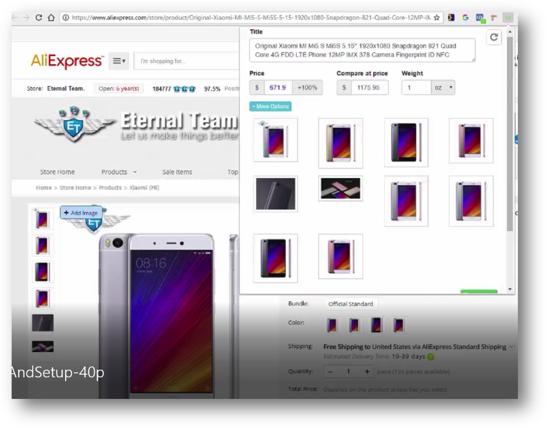Click the green help icon beside delivery time

(431, 357)
